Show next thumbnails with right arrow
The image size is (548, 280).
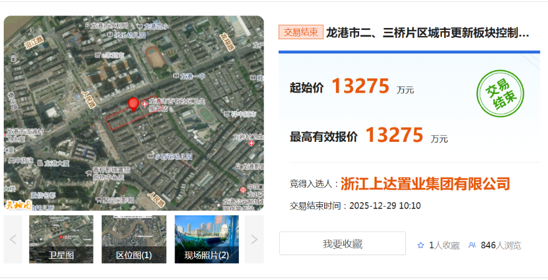pos(254,240)
